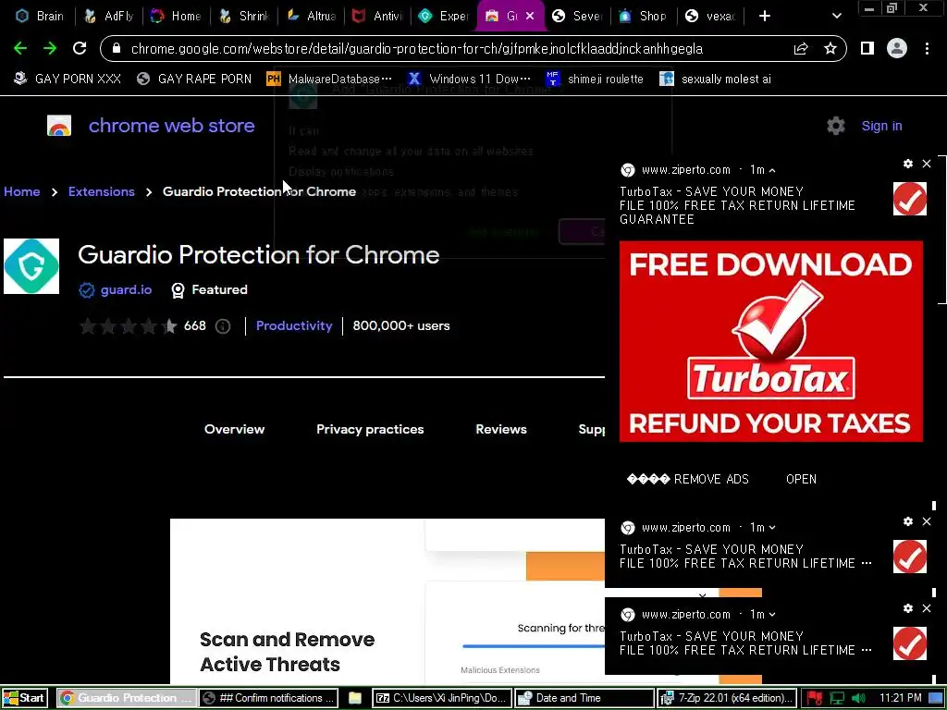Open 7-Zip file manager taskbar window

click(441, 698)
